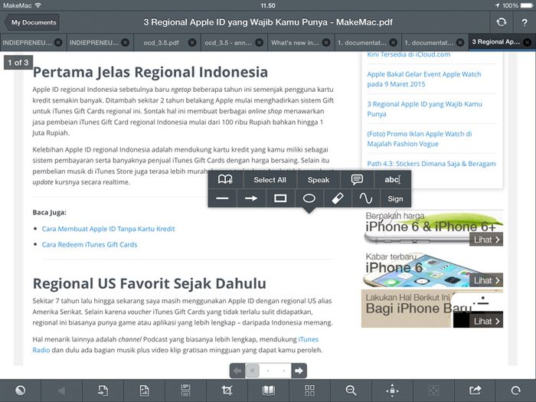Open the go-to-page icon in bottom toolbar
This screenshot has height=402, width=536.
[x=103, y=391]
